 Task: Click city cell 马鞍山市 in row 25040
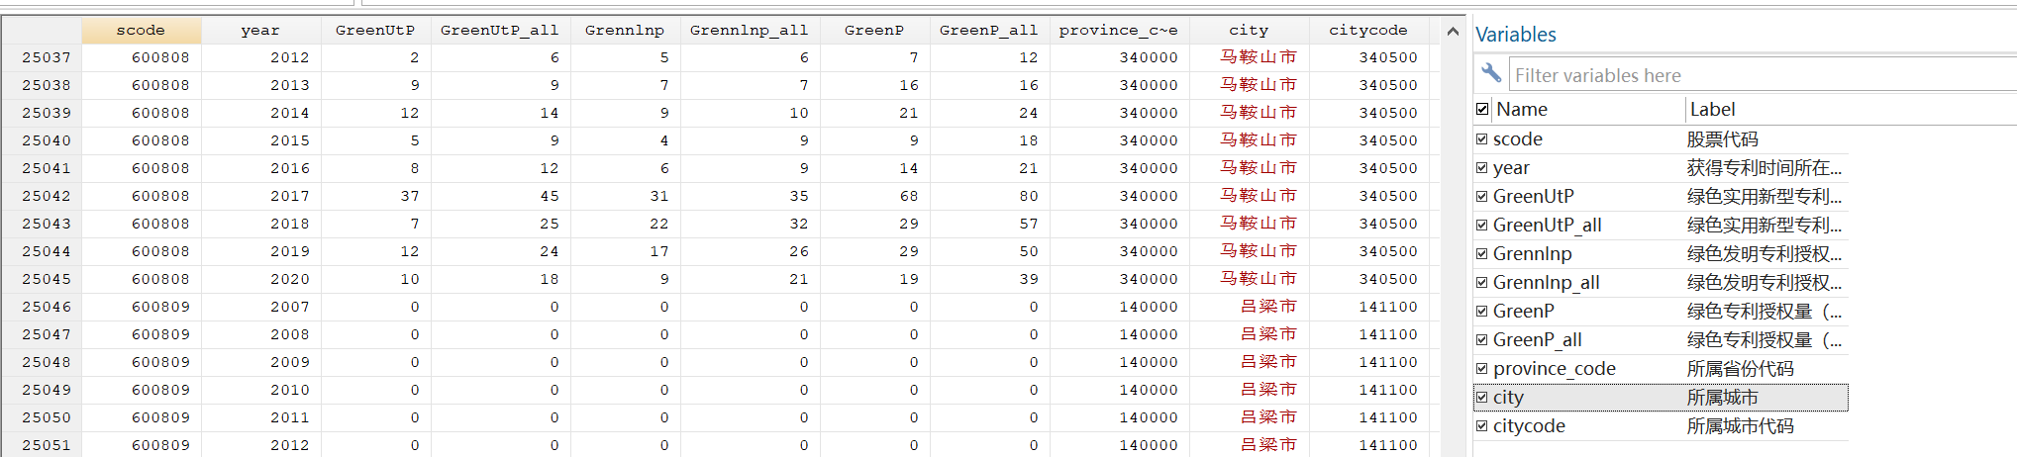[1249, 140]
